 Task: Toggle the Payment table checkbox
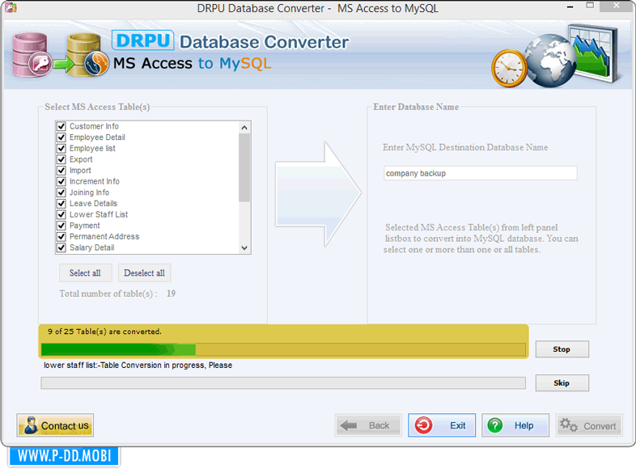61,225
